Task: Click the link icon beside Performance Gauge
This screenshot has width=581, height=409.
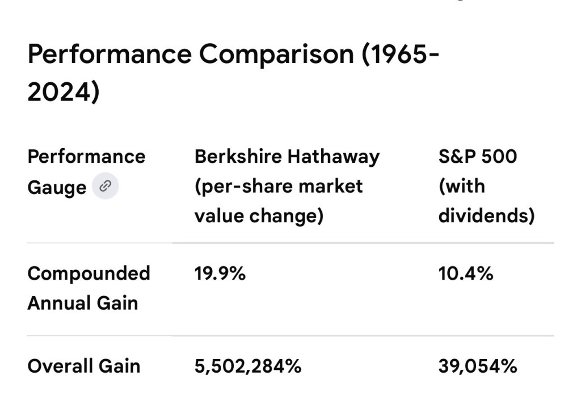Action: click(105, 186)
